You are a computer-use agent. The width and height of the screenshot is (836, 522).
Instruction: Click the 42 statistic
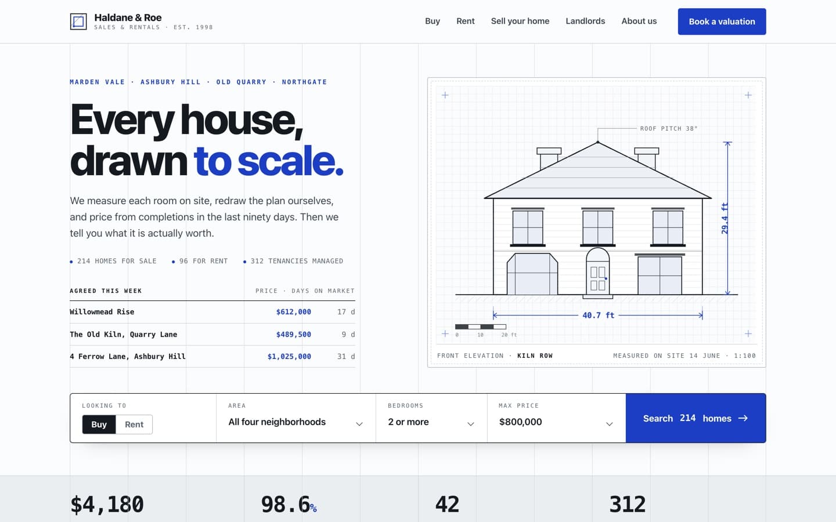[x=448, y=505]
